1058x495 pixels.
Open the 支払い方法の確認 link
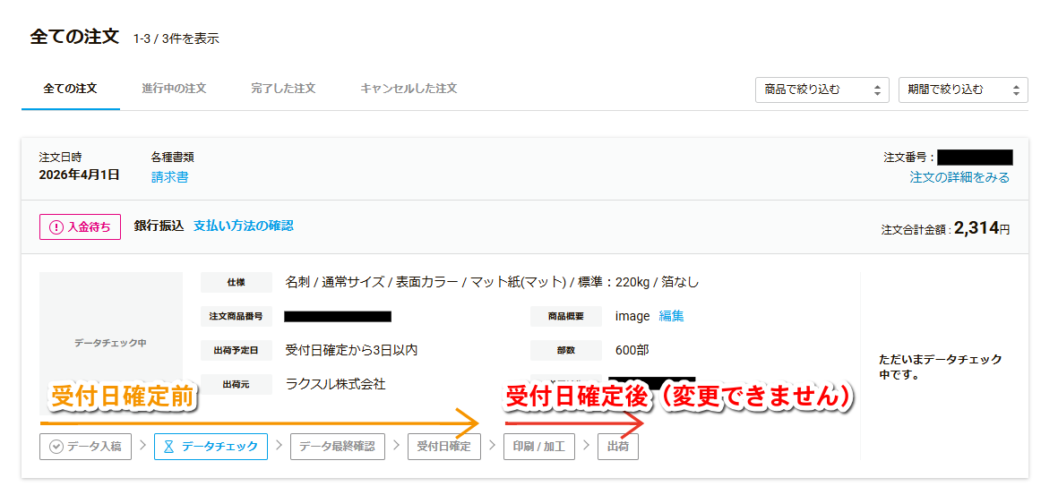click(x=243, y=226)
